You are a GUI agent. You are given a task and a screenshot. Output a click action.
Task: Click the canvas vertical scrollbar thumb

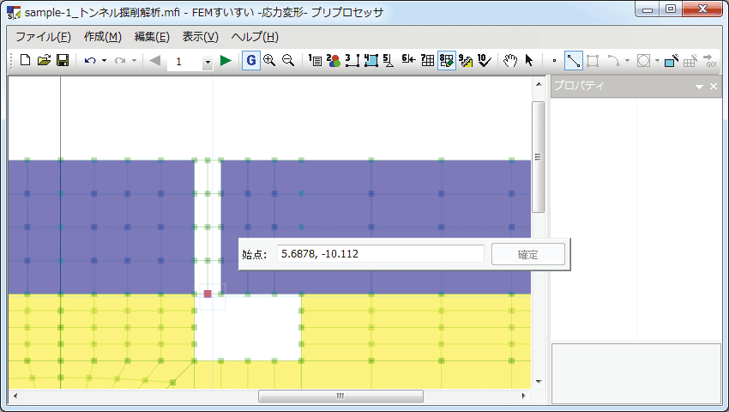point(539,157)
